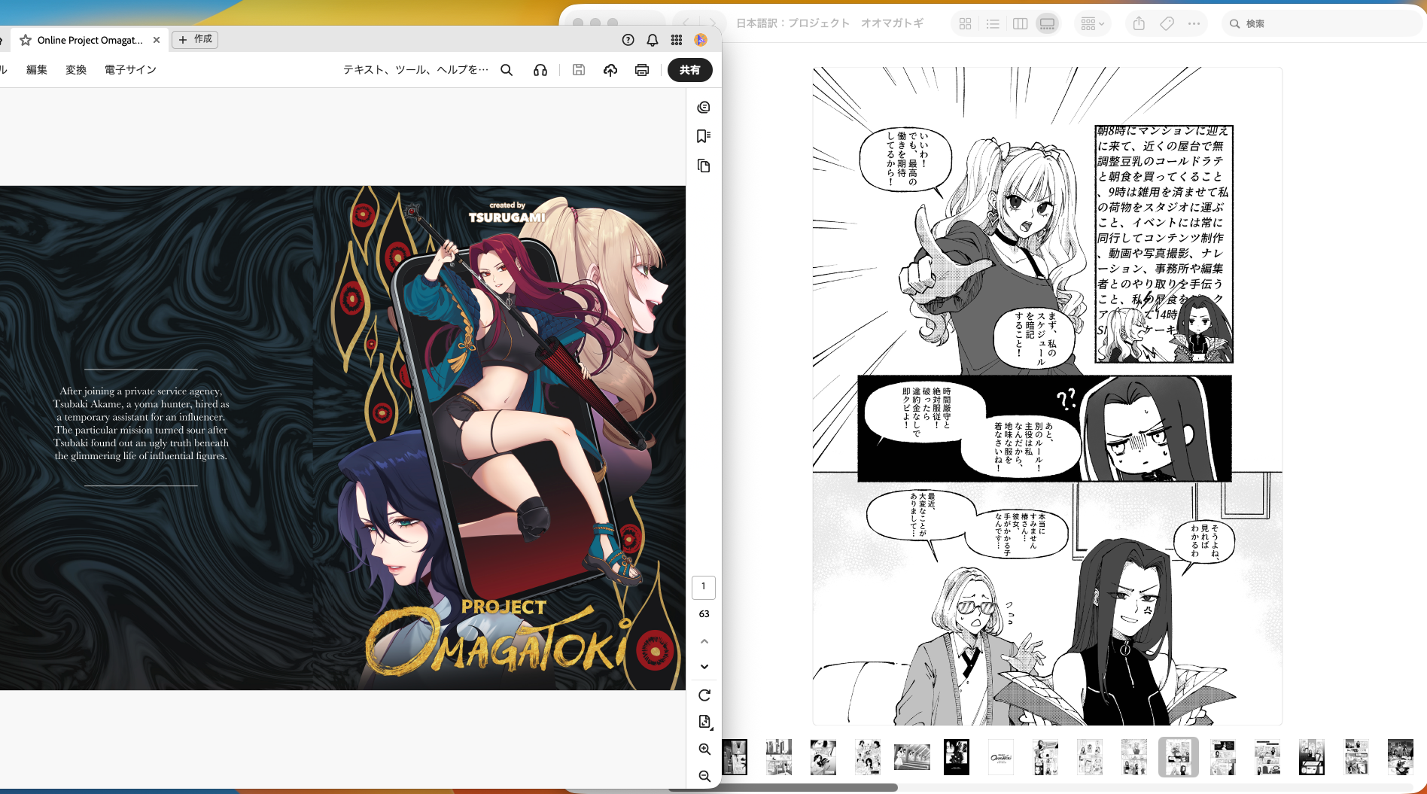The image size is (1427, 794).
Task: Click the Finder share icon
Action: (1139, 24)
